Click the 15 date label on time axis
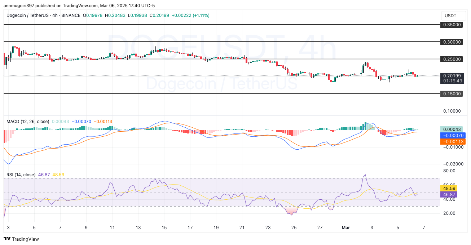The image size is (471, 245). click(x=164, y=227)
